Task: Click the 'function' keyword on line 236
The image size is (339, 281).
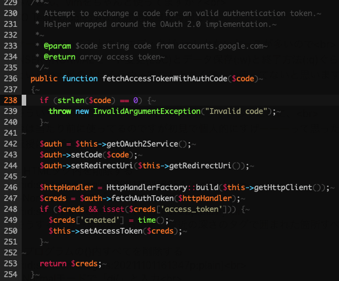Action: 80,79
